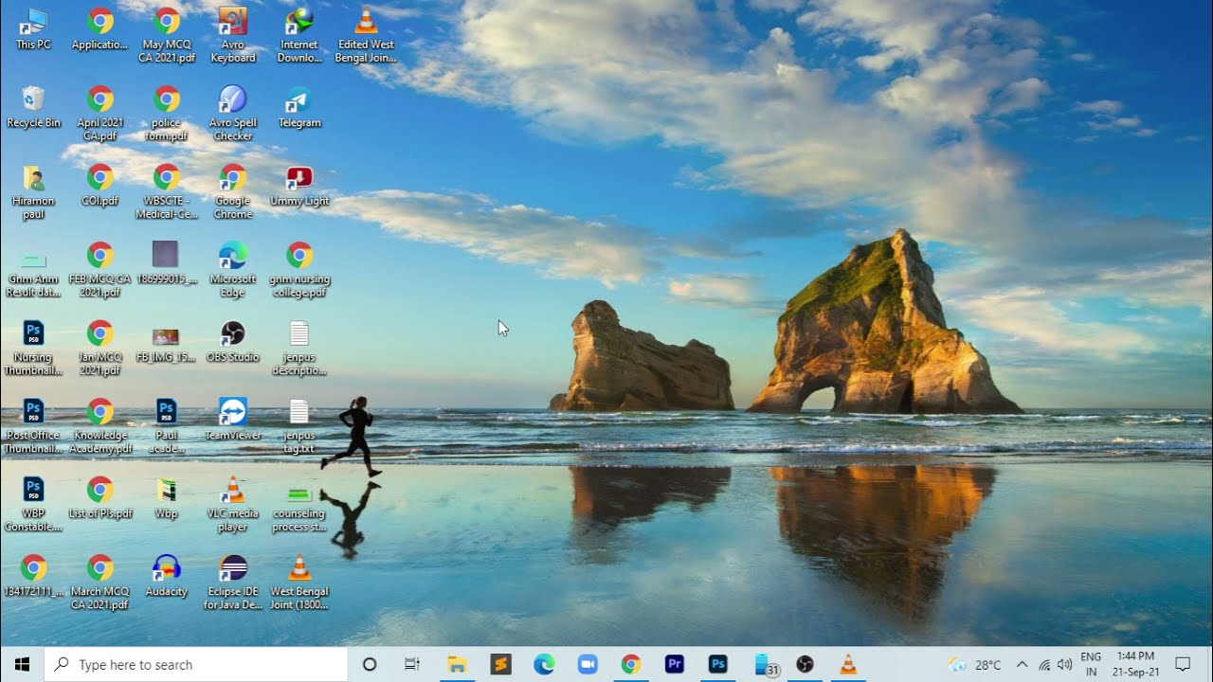Screen dimensions: 1213x682
Task: Open Sublime Text from taskbar
Action: (500, 664)
